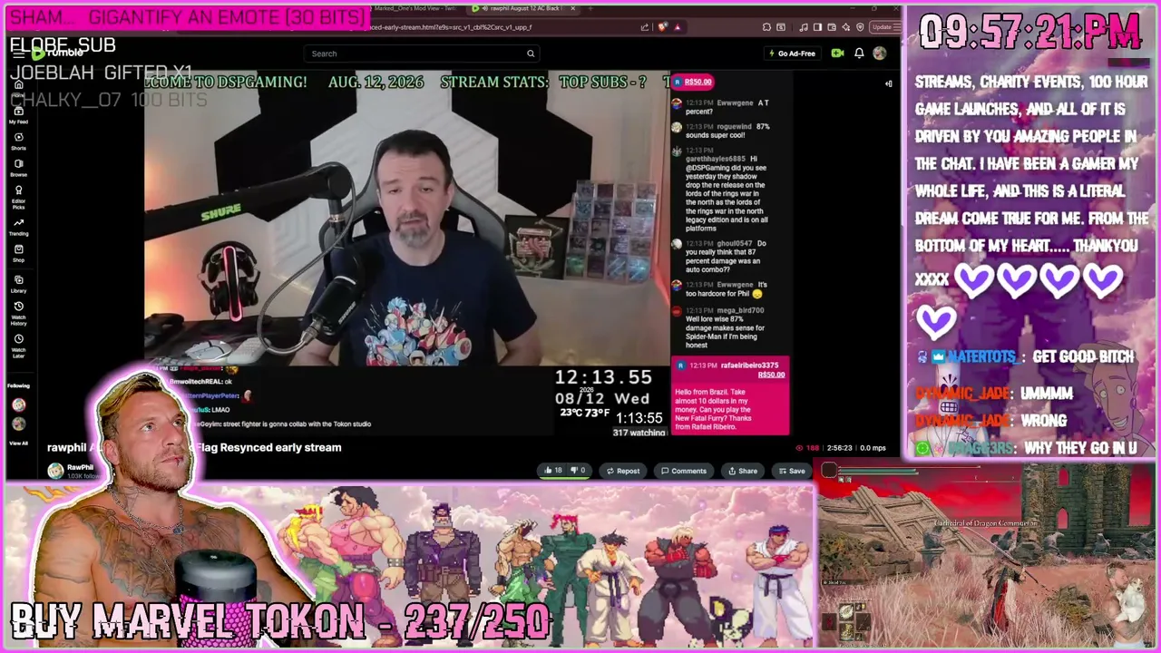Open the first followed channel avatar
Image resolution: width=1161 pixels, height=653 pixels.
18,404
